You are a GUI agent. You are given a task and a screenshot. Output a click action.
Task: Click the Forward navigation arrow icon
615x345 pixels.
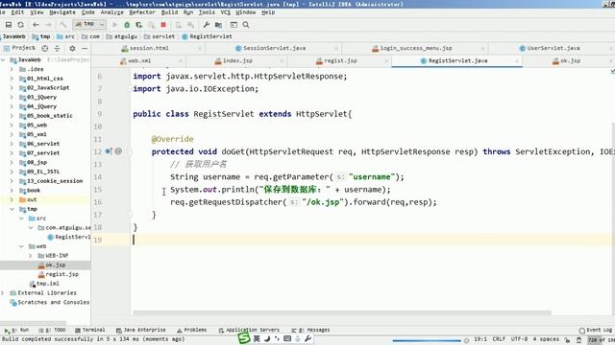(x=48, y=25)
